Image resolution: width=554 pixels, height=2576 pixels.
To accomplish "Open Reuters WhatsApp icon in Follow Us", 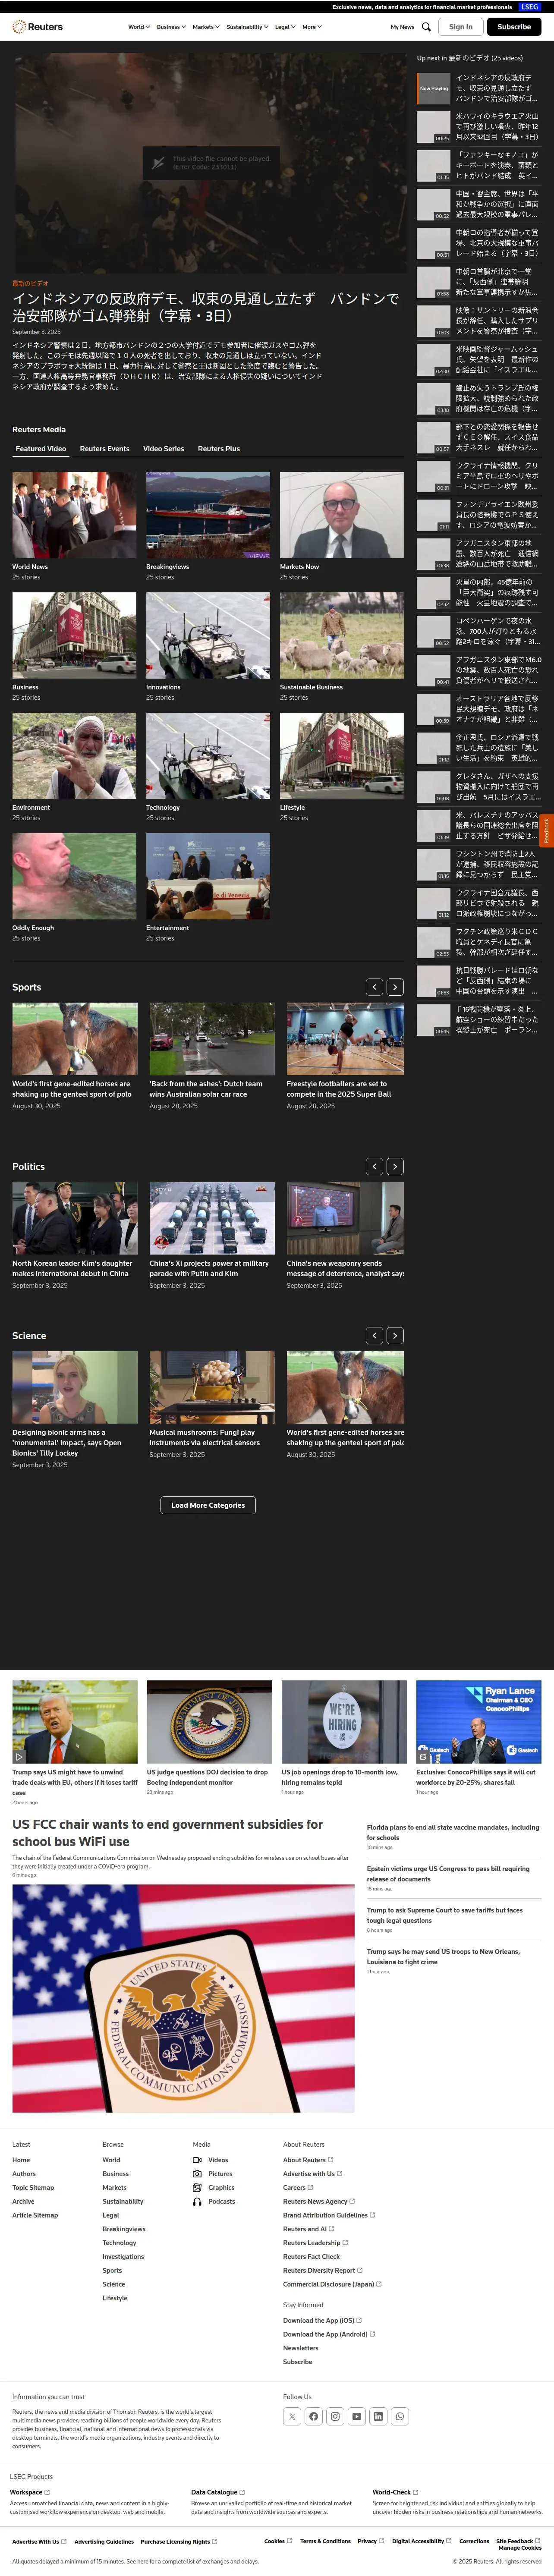I will pos(400,2416).
